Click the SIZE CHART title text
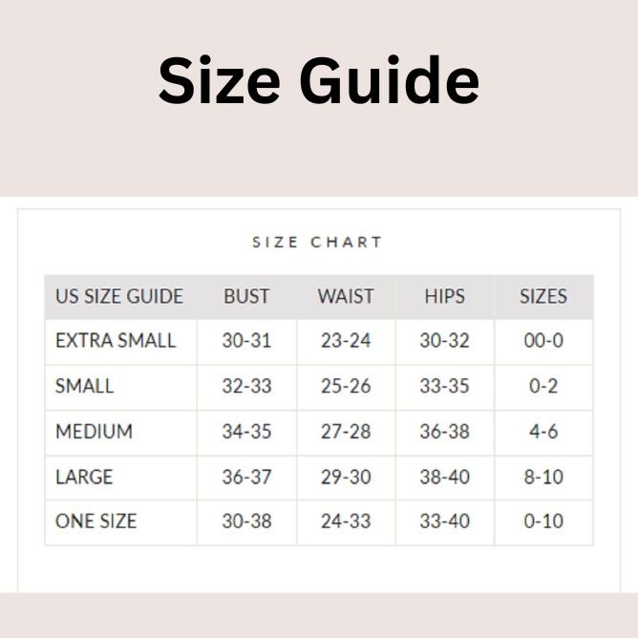 click(317, 243)
